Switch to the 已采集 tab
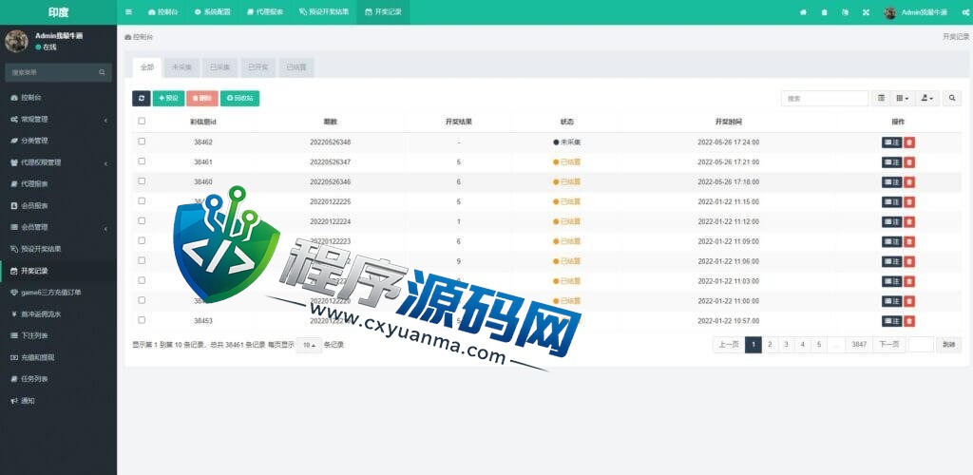Image resolution: width=973 pixels, height=475 pixels. 219,67
